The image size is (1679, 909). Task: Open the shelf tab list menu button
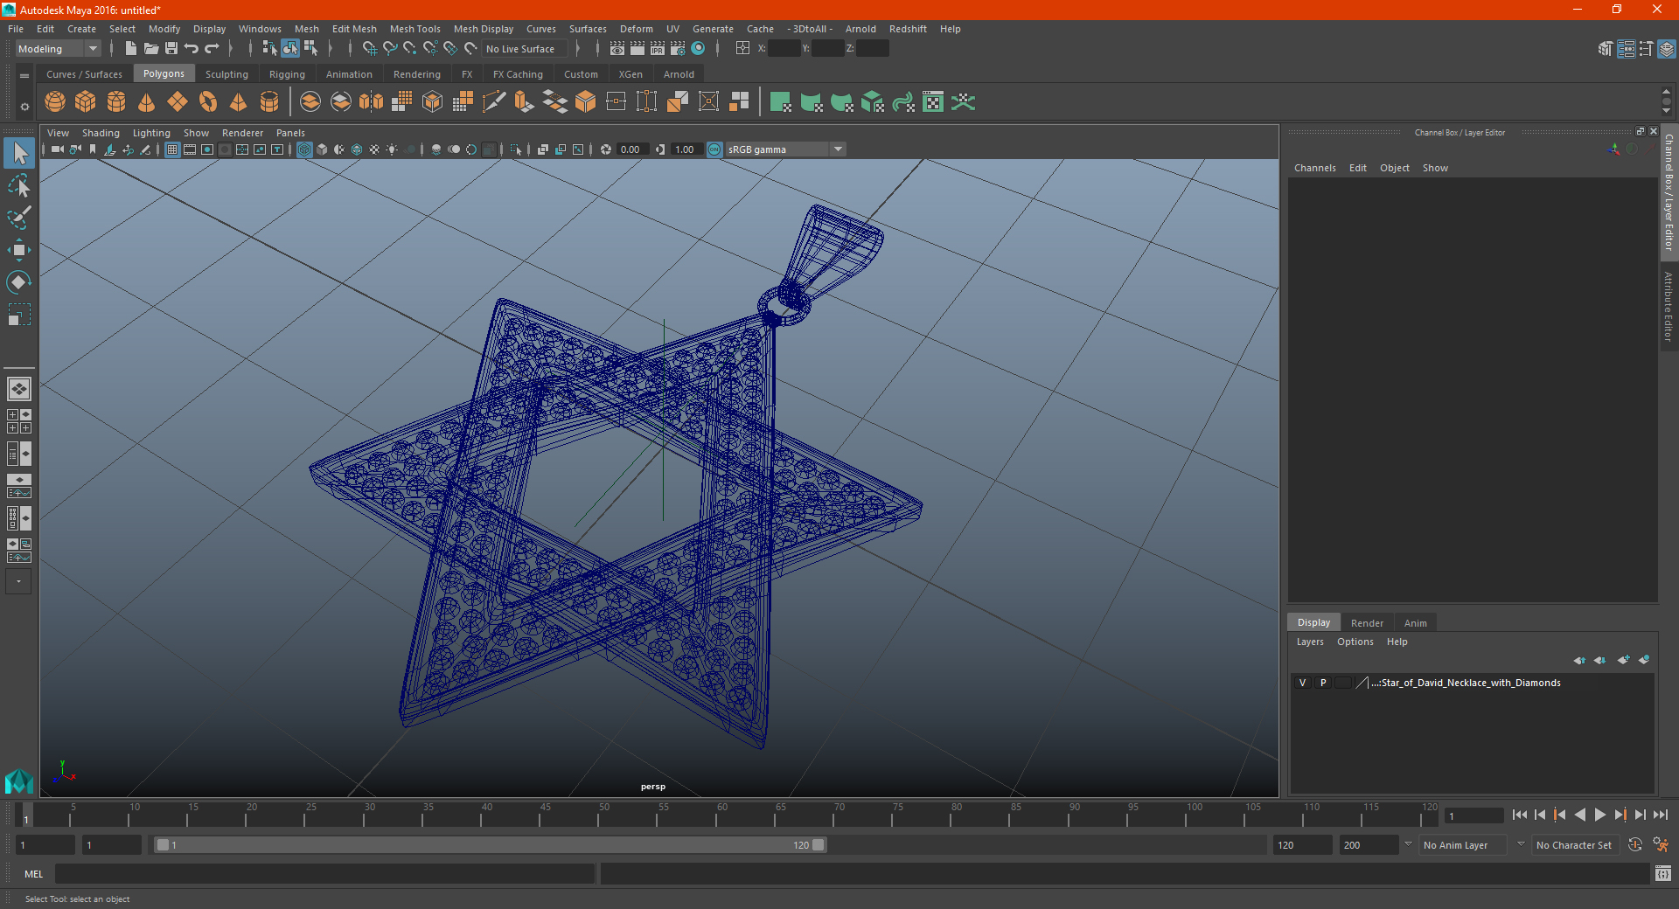coord(24,76)
